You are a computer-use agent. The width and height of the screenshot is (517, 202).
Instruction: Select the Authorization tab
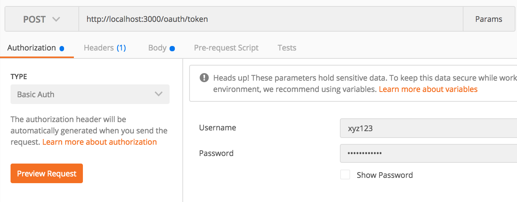32,48
